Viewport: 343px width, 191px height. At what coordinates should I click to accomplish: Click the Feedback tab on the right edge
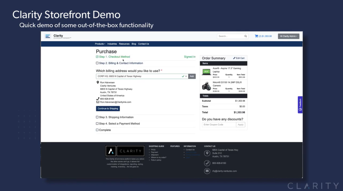click(300, 105)
